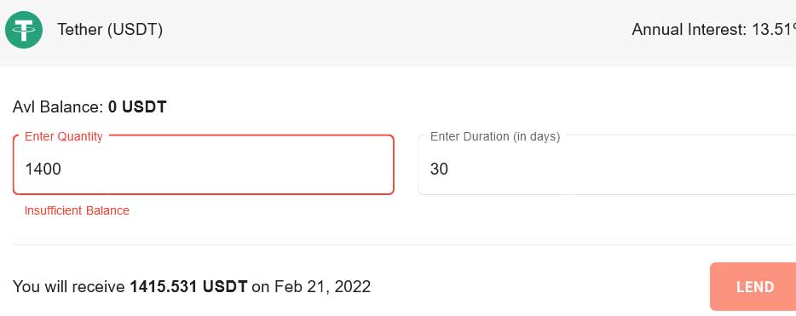
Task: Click the Annual Interest rate text
Action: pos(713,30)
